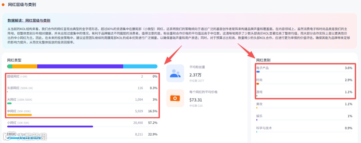Click the 3.6% value for 电子产品
The width and height of the screenshot is (361, 143).
[x=349, y=68]
